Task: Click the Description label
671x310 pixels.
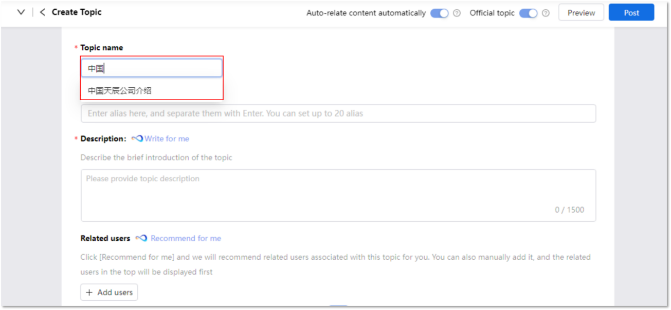Action: (x=103, y=139)
